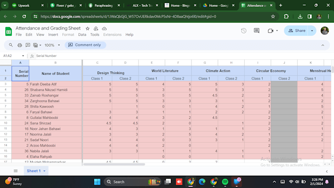Viewport: 334px width, 188px height.
Task: Show hidden icons in the system tray
Action: point(275,182)
